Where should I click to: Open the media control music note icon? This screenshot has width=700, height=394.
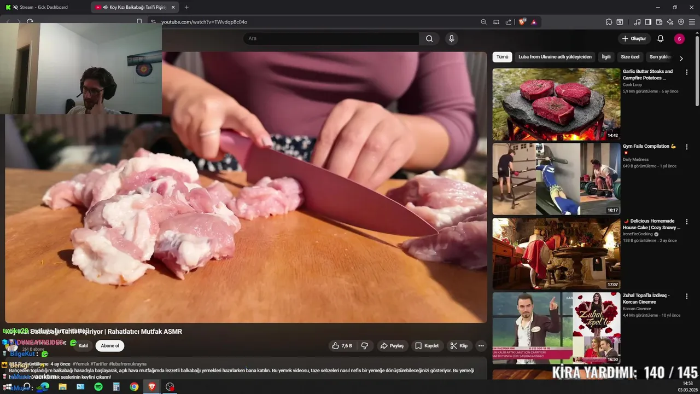tap(637, 22)
